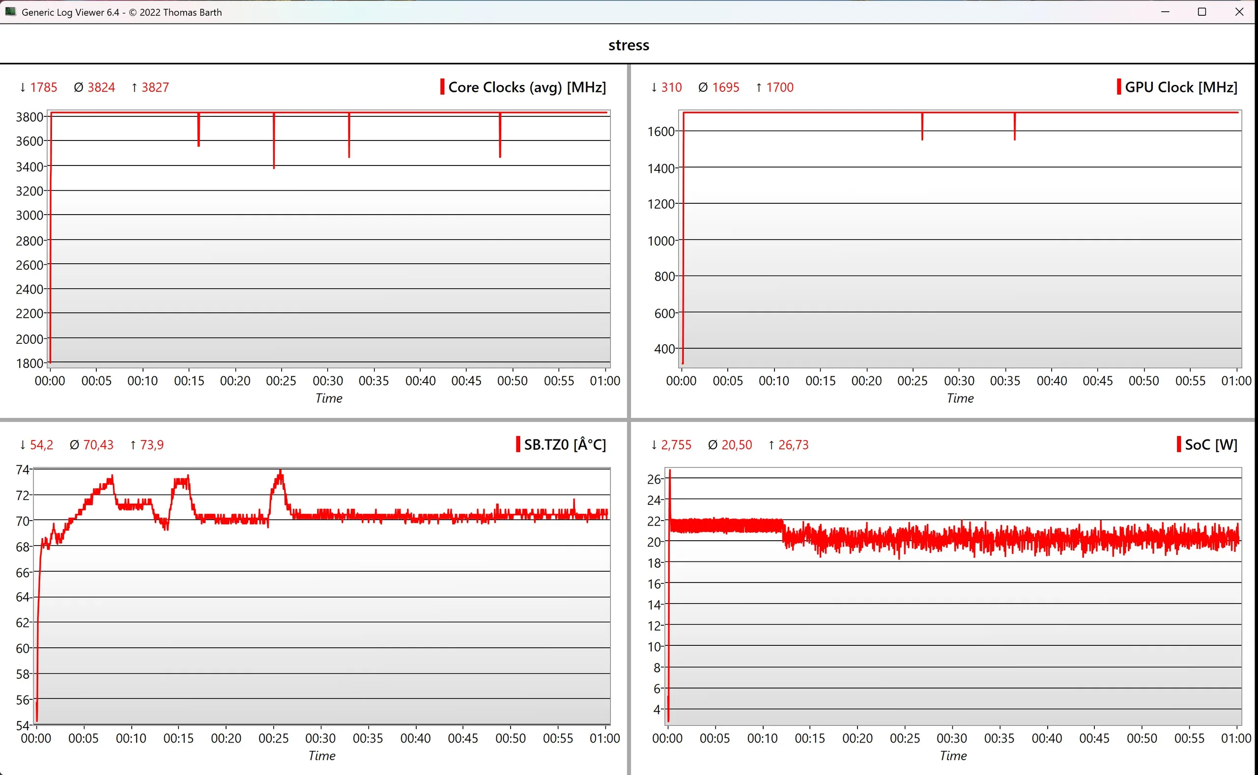Viewport: 1258px width, 775px height.
Task: Click the Time axis label under SoC chart
Action: [953, 755]
